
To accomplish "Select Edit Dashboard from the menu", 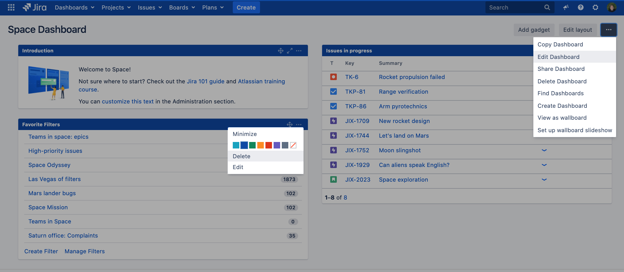I will point(558,57).
